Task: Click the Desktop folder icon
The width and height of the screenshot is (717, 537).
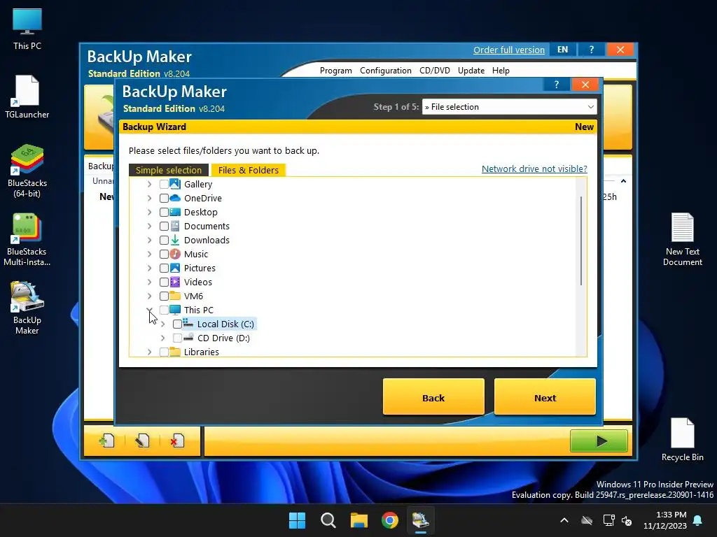Action: click(x=175, y=212)
